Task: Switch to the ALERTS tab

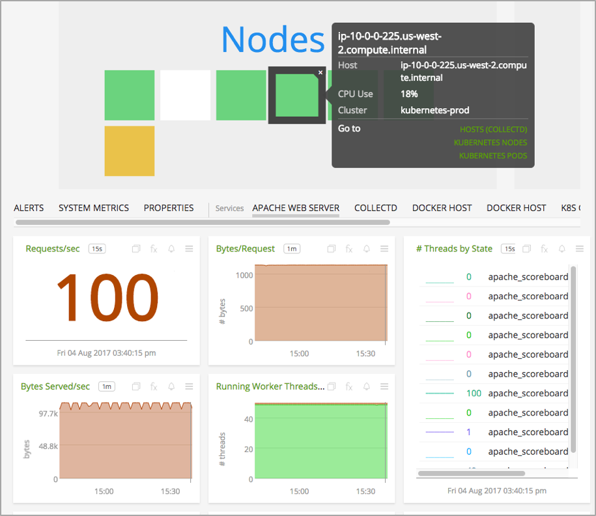Action: pyautogui.click(x=29, y=208)
